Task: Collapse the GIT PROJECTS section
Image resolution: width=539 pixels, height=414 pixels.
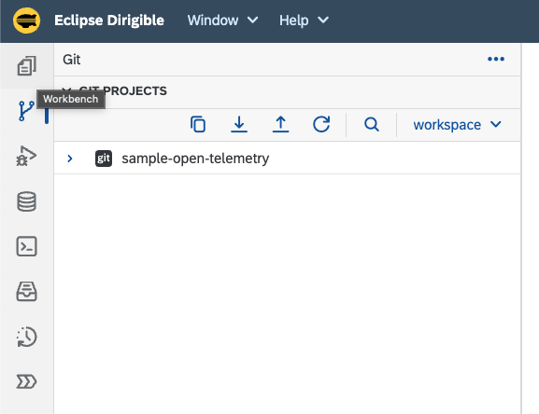Action: point(67,90)
